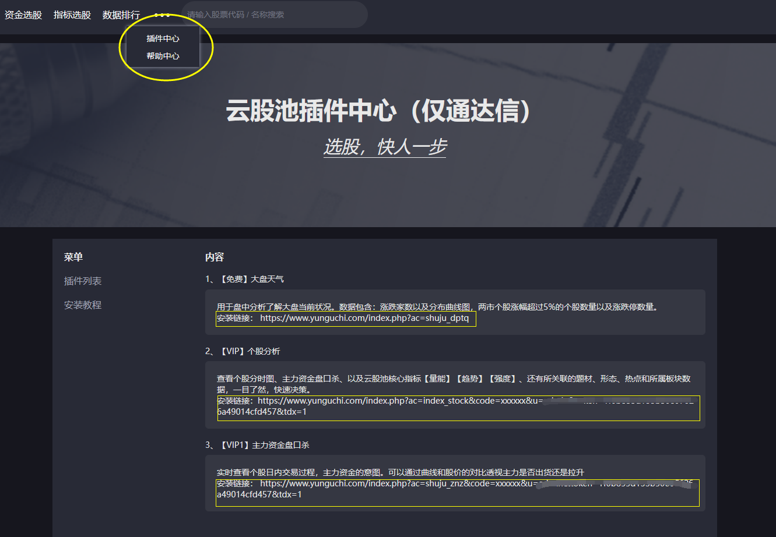This screenshot has width=776, height=537.
Task: Click the 大盘天气 install link shuju_dptq
Action: (x=364, y=318)
